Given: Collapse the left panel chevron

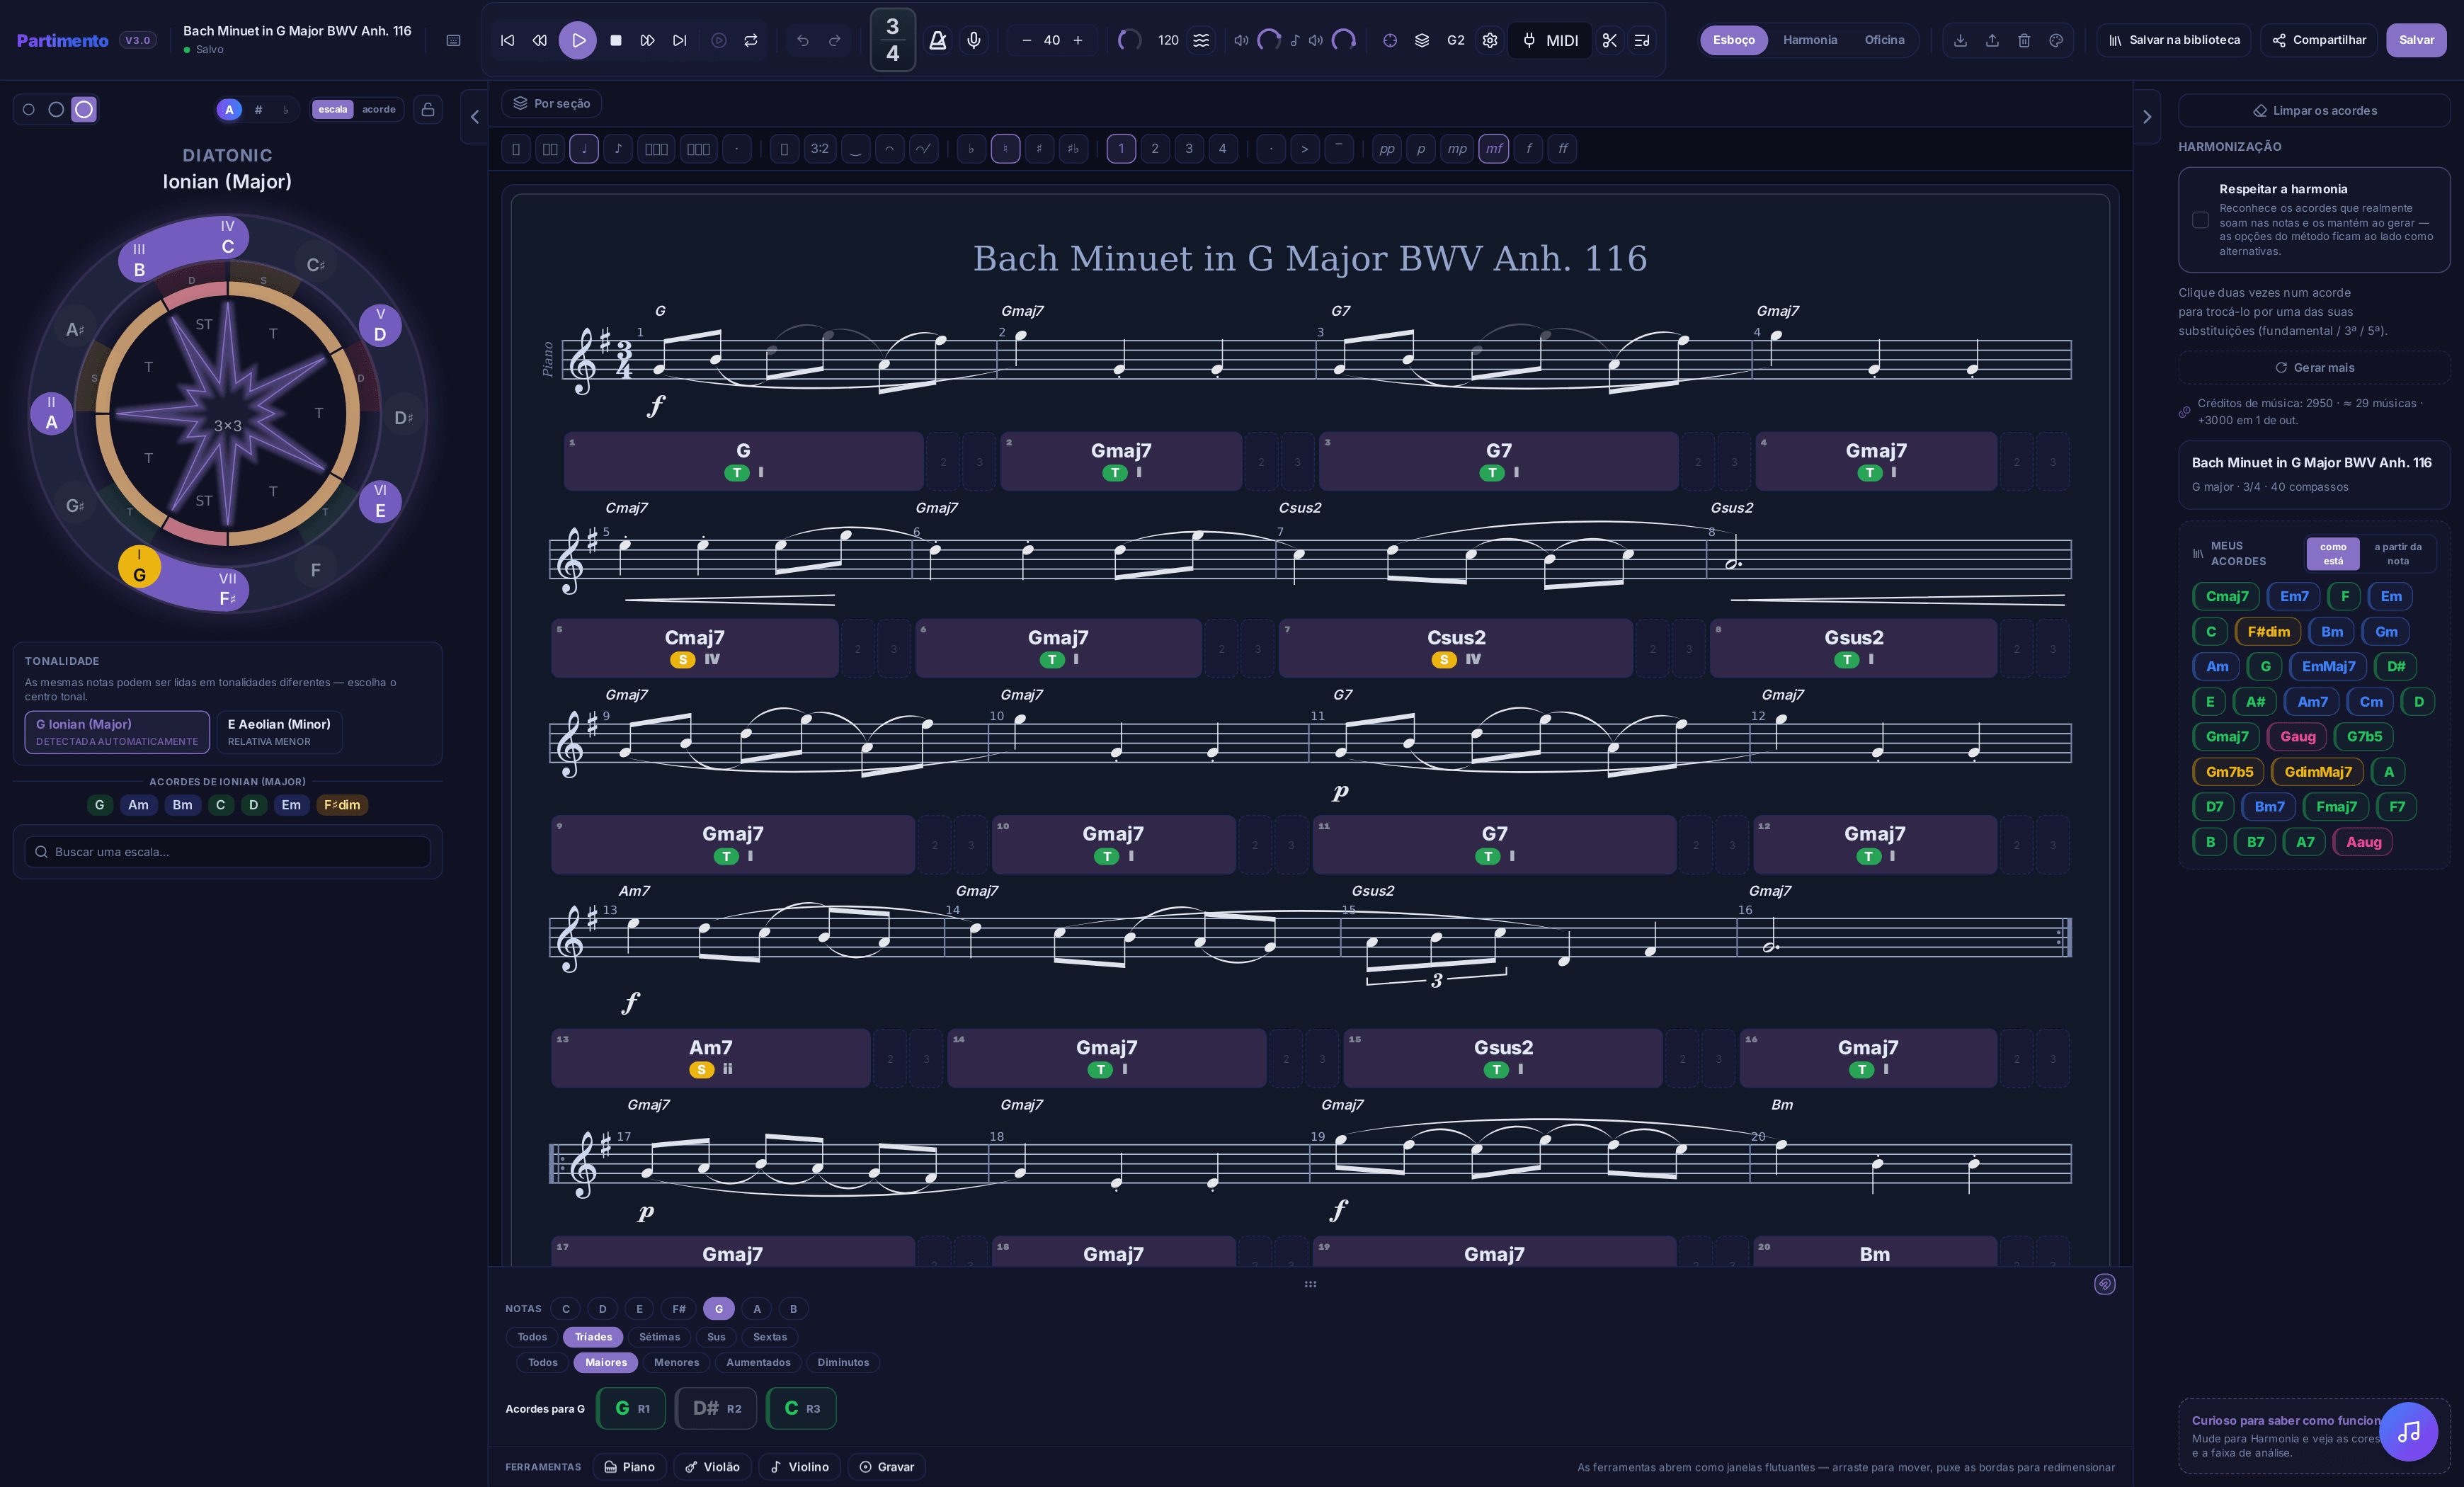Looking at the screenshot, I should pos(475,117).
